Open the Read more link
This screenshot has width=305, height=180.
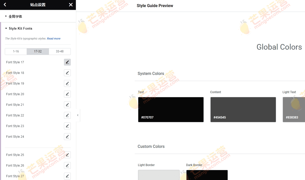point(54,39)
